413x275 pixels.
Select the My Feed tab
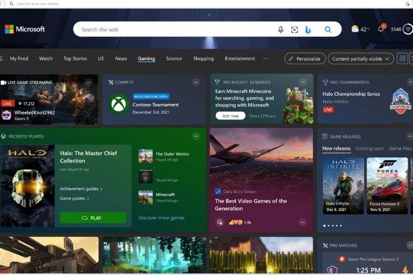pos(19,58)
